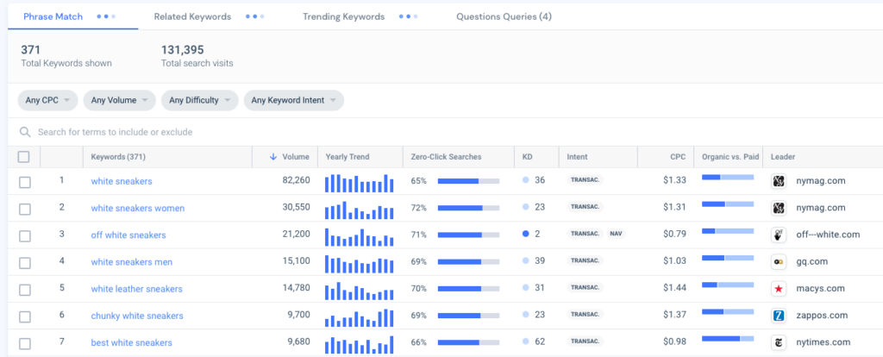Click the Volume sort arrow icon
The image size is (883, 357).
click(x=273, y=157)
